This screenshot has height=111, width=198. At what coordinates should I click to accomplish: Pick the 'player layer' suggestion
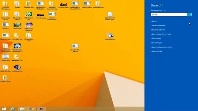(156, 43)
